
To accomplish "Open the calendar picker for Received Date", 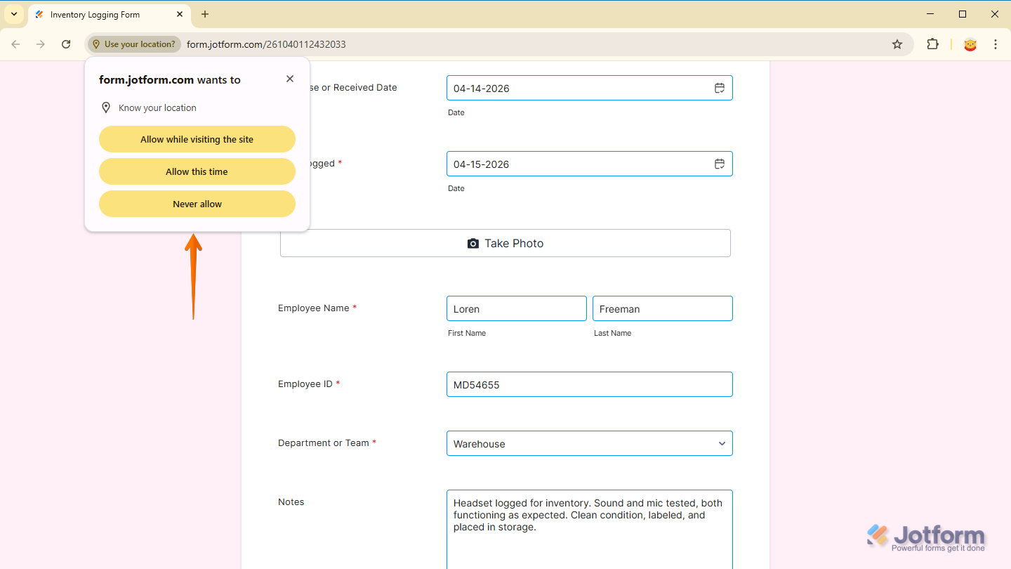I will pyautogui.click(x=719, y=87).
